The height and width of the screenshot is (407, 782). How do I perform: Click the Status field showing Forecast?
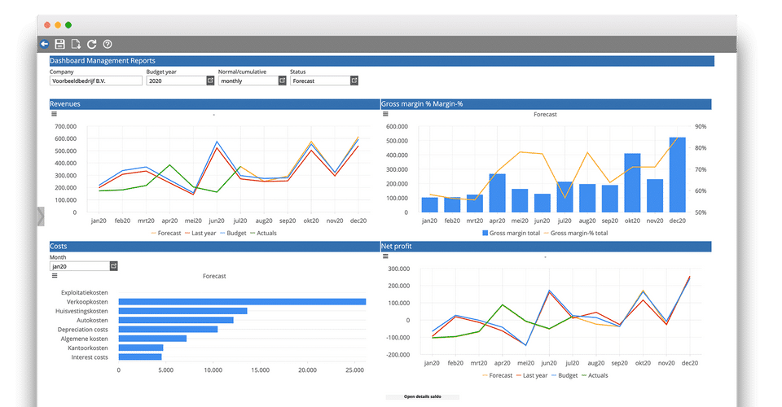coord(319,81)
